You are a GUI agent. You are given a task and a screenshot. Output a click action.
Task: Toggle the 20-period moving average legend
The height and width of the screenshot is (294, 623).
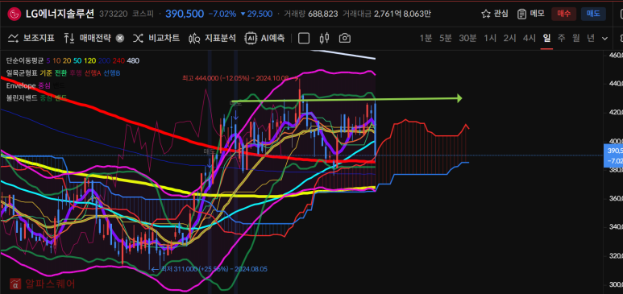(x=66, y=60)
